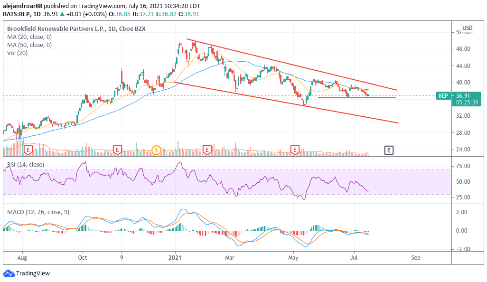The height and width of the screenshot is (282, 487).
Task: Select the RSI (14, close) label
Action: 26,165
